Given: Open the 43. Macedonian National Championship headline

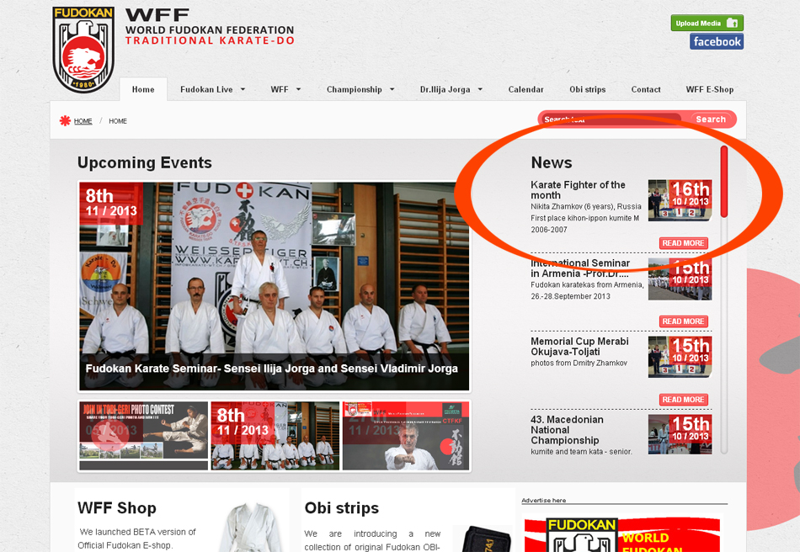Looking at the screenshot, I should pos(567,430).
